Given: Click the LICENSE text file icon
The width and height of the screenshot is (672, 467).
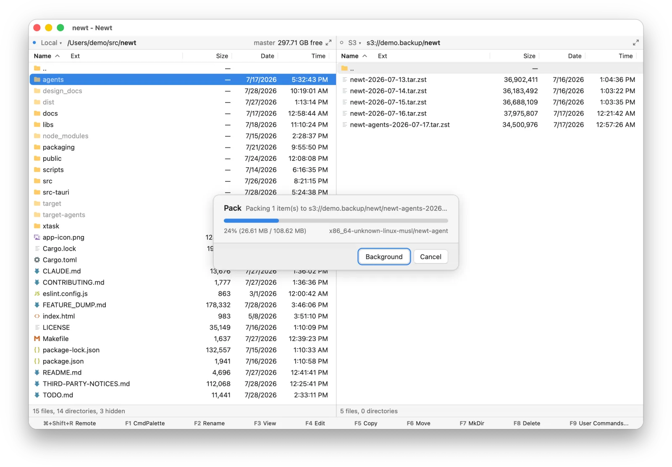Looking at the screenshot, I should [37, 328].
